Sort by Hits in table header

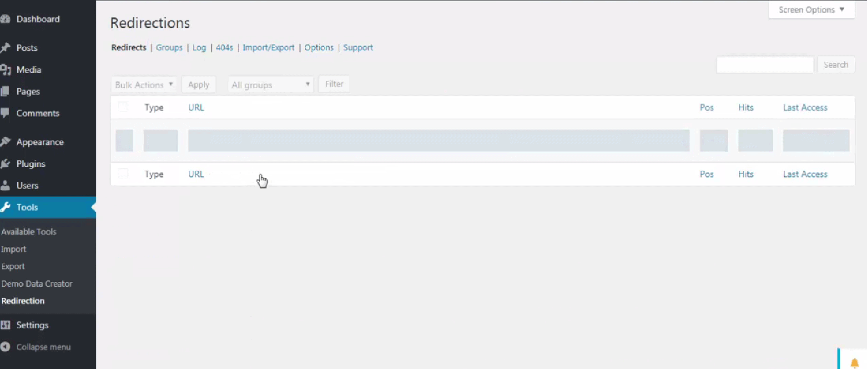[x=746, y=107]
